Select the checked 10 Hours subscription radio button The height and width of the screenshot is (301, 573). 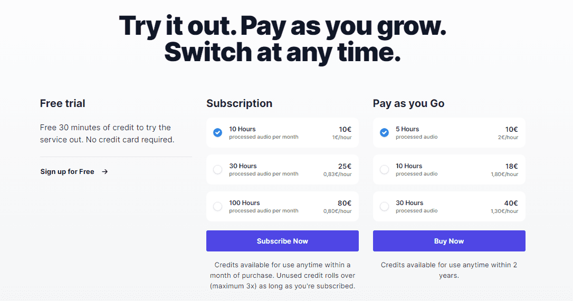pyautogui.click(x=217, y=132)
